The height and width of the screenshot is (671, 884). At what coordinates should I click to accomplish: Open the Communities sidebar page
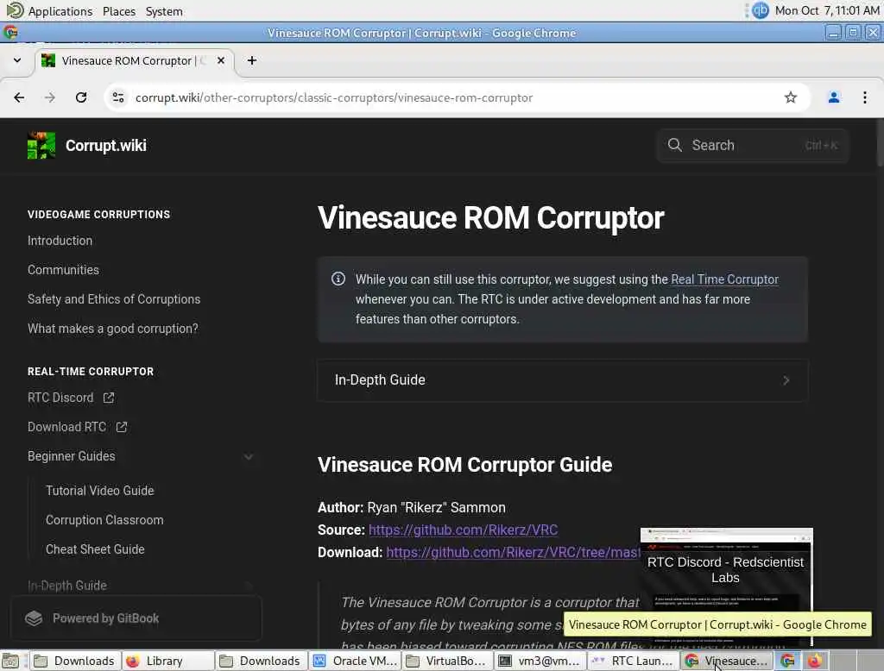(x=63, y=270)
